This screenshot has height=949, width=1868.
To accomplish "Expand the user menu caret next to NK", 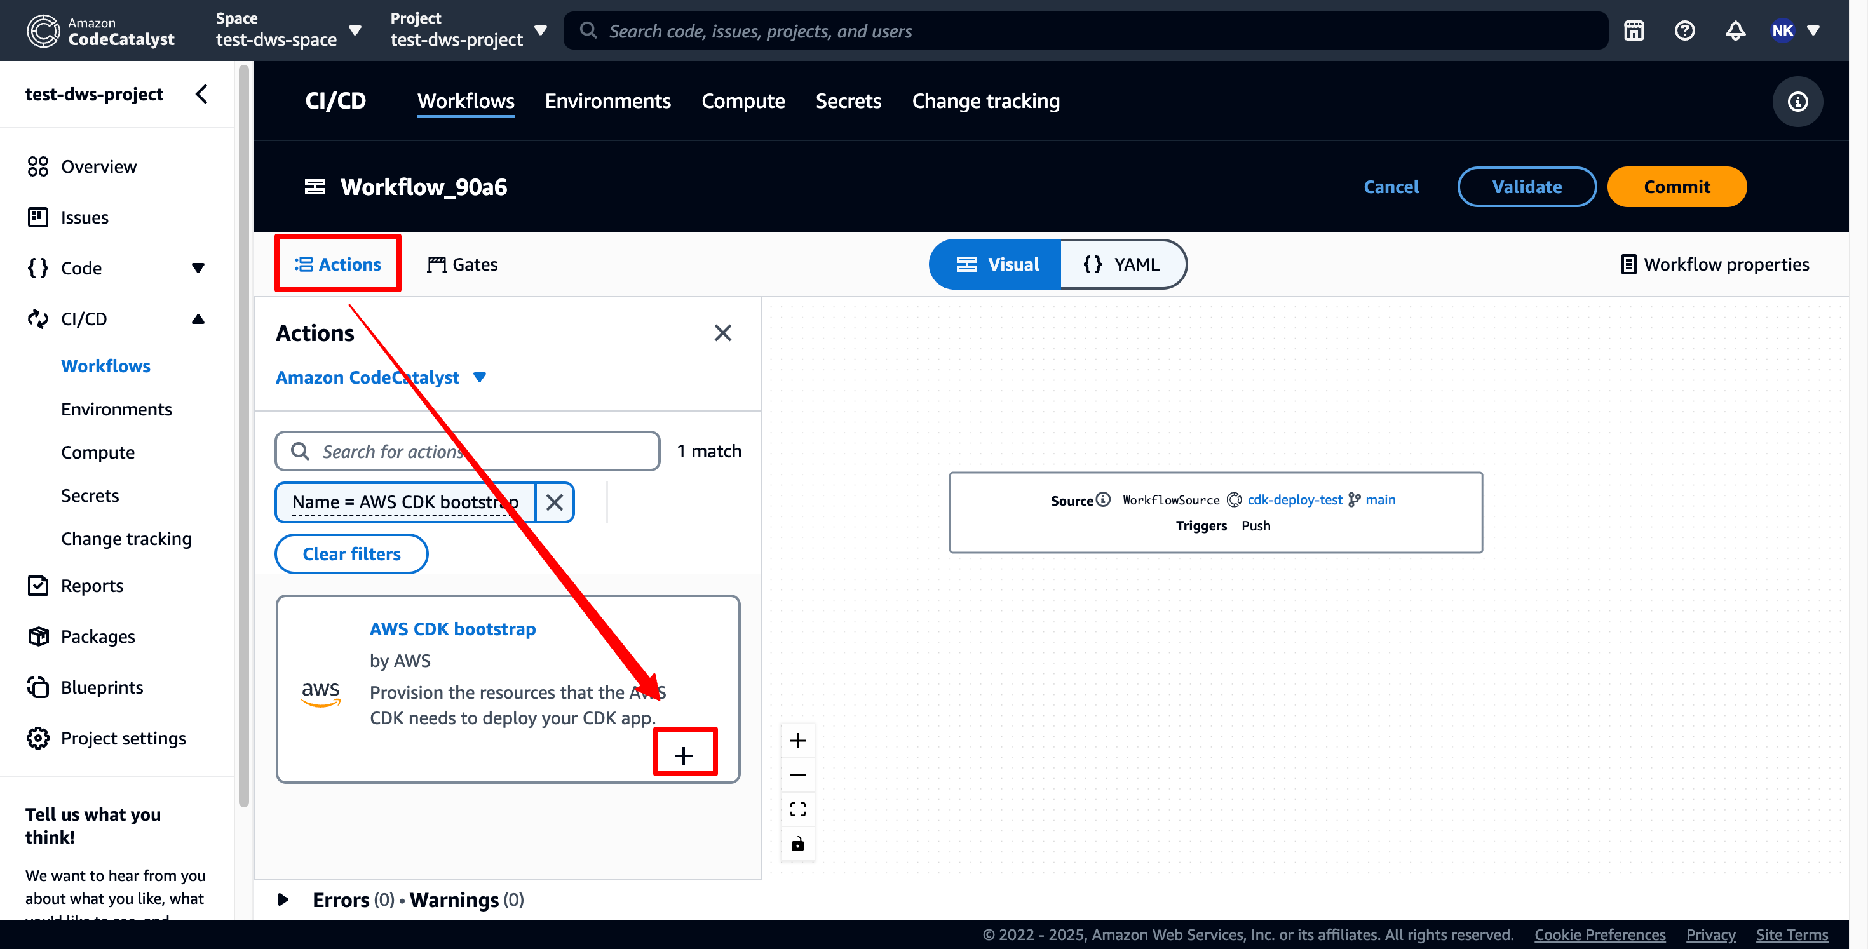I will (x=1813, y=30).
